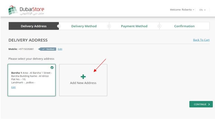Click the Verified badge beside mobile number

47,49
